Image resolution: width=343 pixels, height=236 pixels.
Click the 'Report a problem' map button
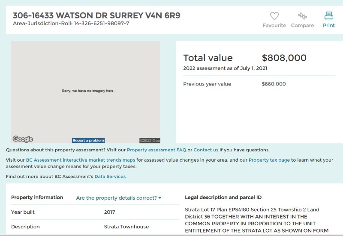[x=88, y=141]
